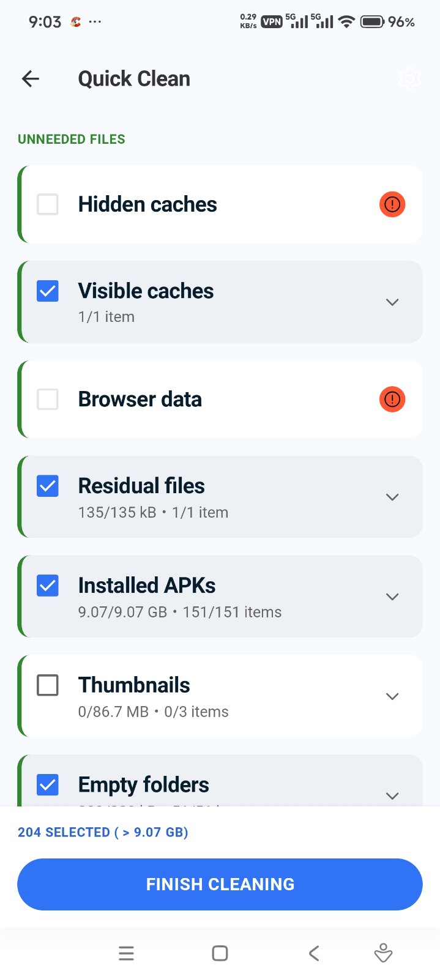Tap the accessibility shortcut navigation icon

(383, 953)
